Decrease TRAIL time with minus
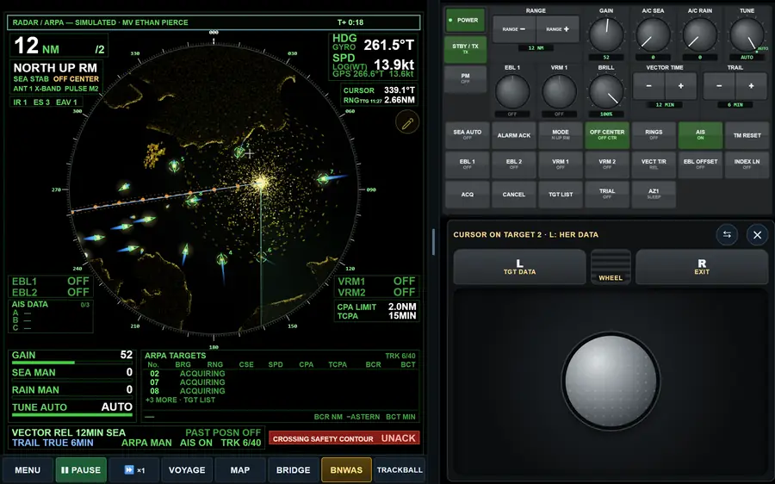The image size is (775, 484). tap(719, 86)
